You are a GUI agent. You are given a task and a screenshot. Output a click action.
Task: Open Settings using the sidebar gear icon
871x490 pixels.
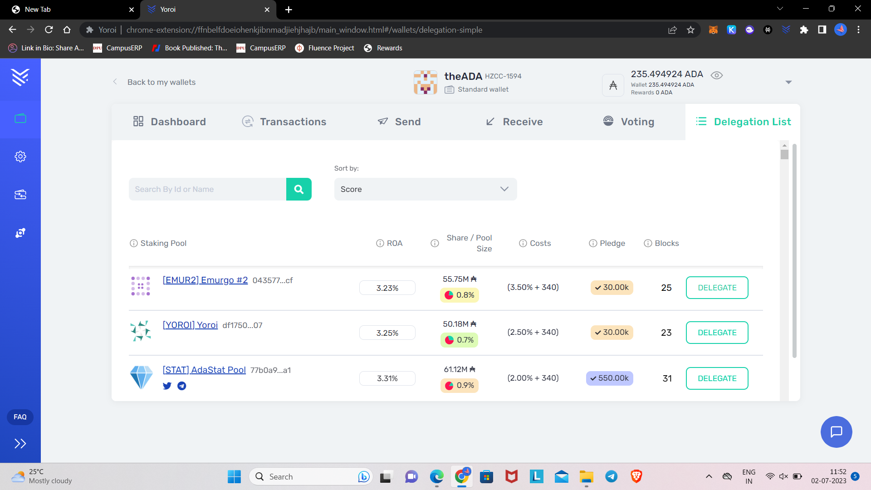20,156
